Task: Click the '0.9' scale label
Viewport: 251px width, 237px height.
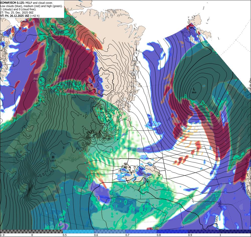Action: click(x=190, y=235)
